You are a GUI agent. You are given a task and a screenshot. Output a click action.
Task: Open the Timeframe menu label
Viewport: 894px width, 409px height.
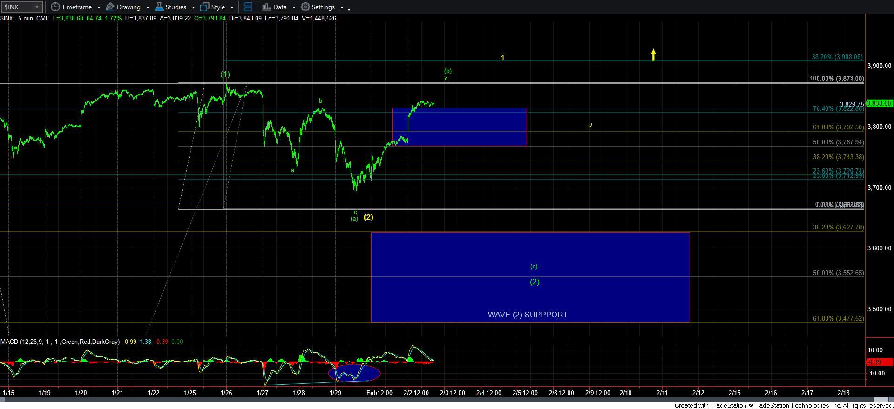(76, 7)
